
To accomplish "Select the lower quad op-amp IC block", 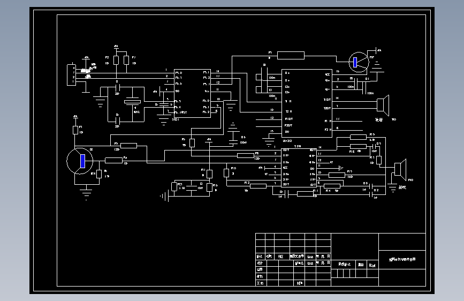I will (299, 168).
